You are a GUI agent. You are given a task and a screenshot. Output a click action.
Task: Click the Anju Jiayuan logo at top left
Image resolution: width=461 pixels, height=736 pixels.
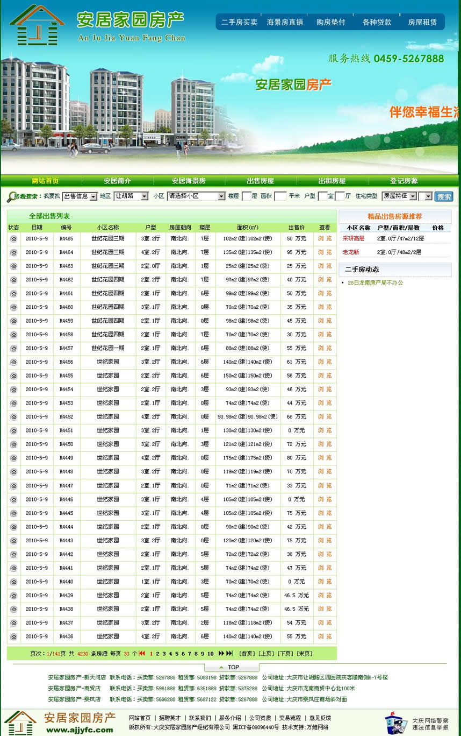37,25
